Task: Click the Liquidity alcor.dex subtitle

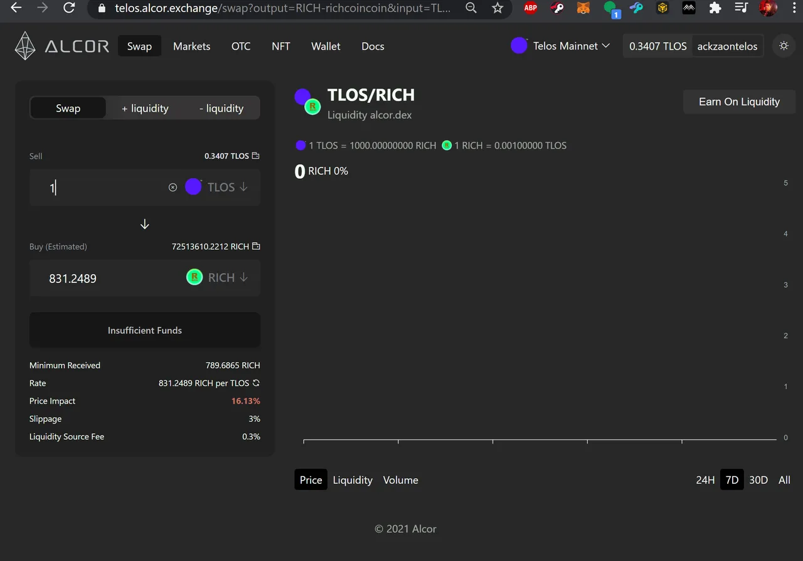Action: coord(370,115)
